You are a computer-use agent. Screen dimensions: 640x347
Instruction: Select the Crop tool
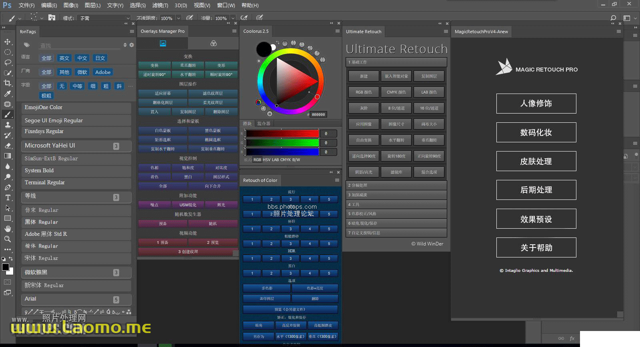[7, 83]
